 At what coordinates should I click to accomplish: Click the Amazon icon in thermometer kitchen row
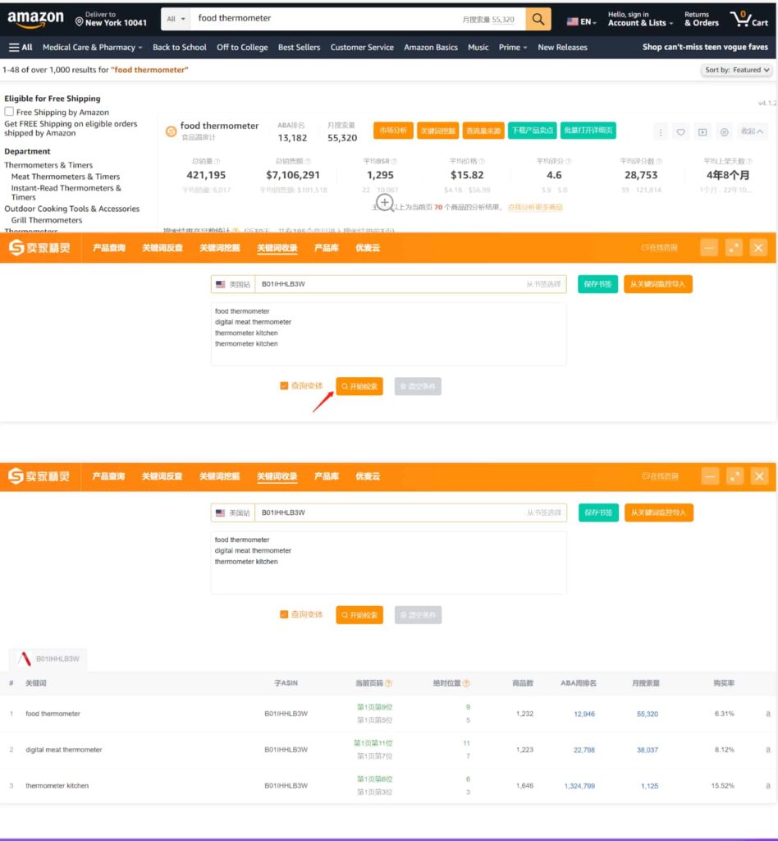click(768, 786)
